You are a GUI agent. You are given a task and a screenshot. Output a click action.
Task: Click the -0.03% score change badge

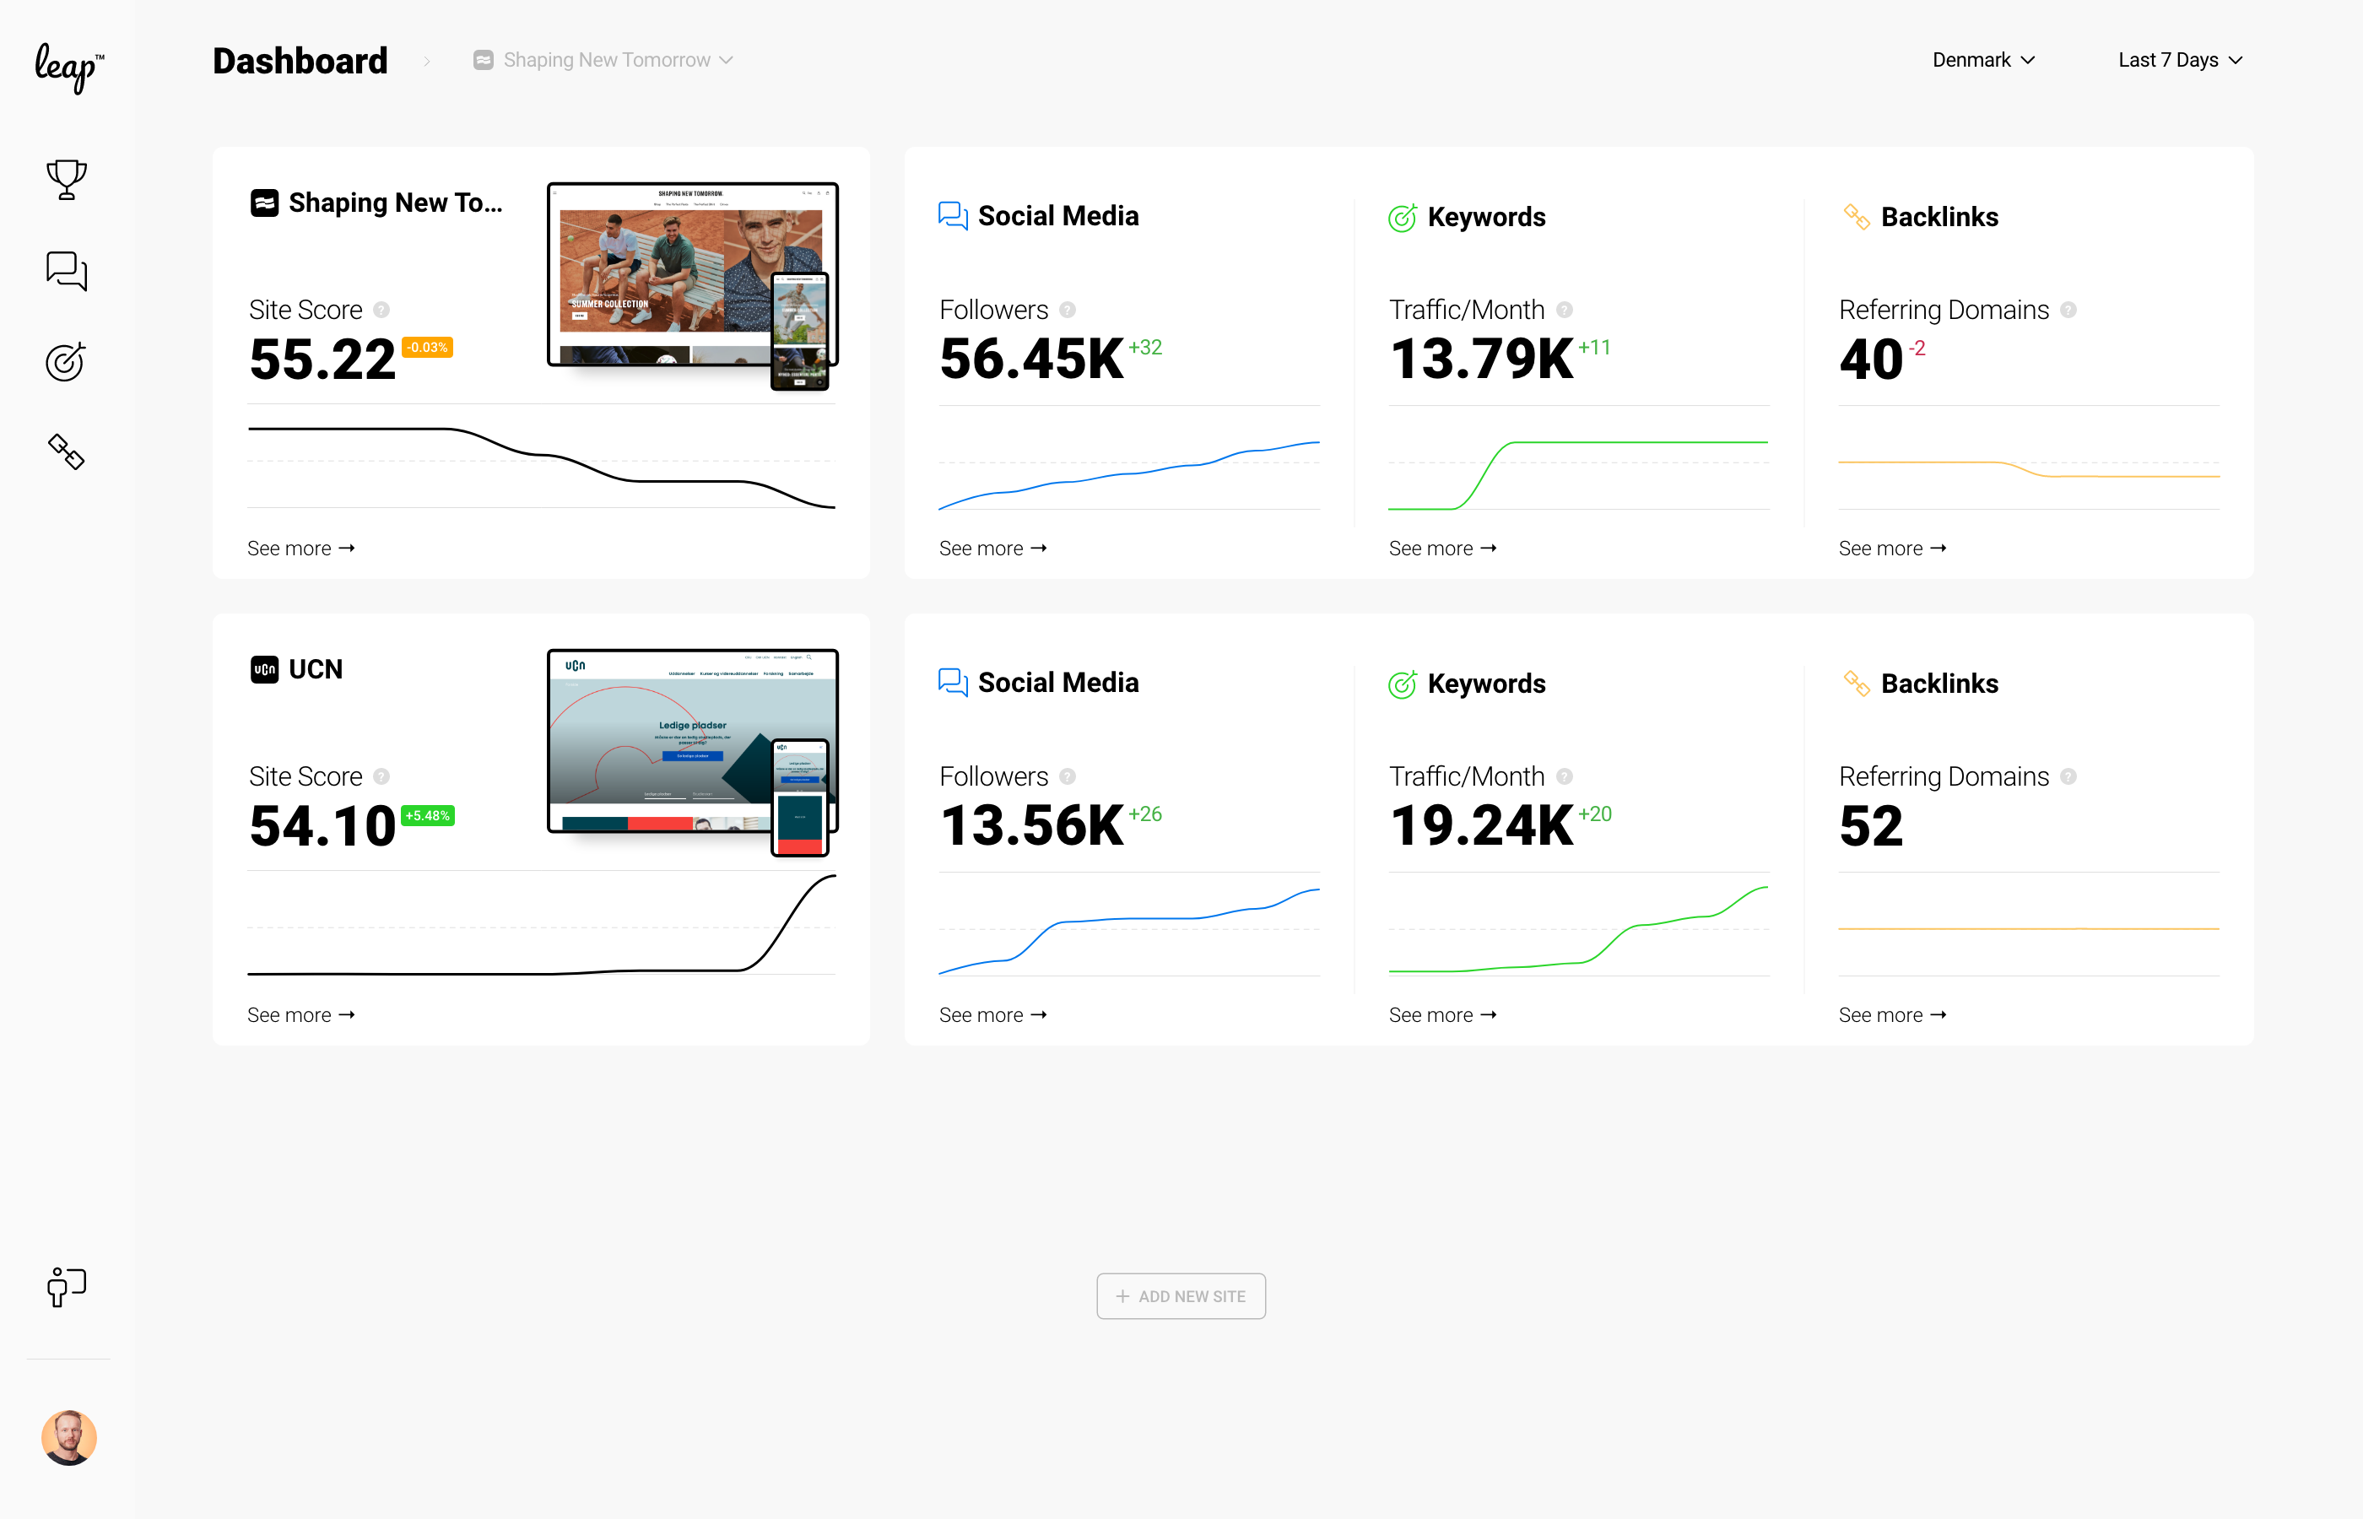[427, 347]
